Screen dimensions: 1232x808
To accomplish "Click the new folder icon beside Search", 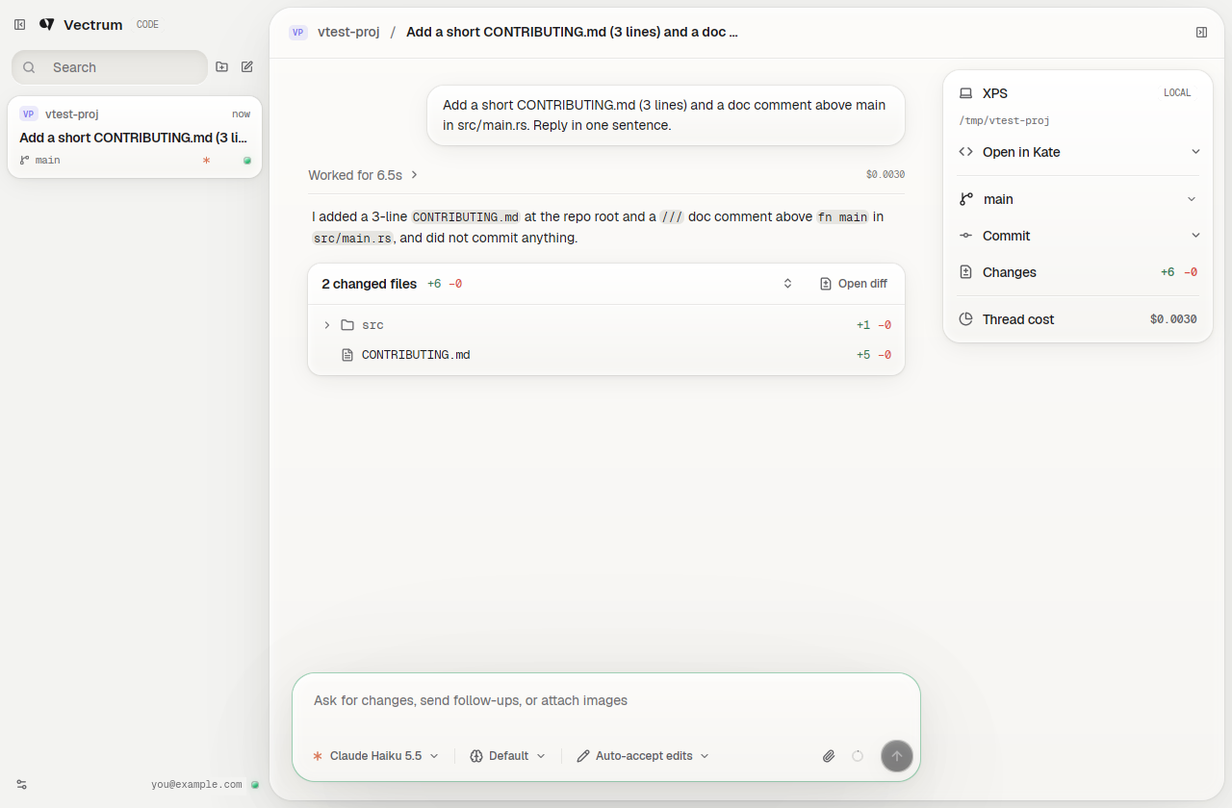I will pos(222,67).
